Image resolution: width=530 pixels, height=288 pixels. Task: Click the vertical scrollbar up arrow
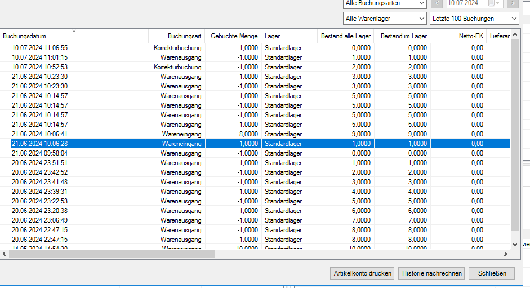click(515, 34)
